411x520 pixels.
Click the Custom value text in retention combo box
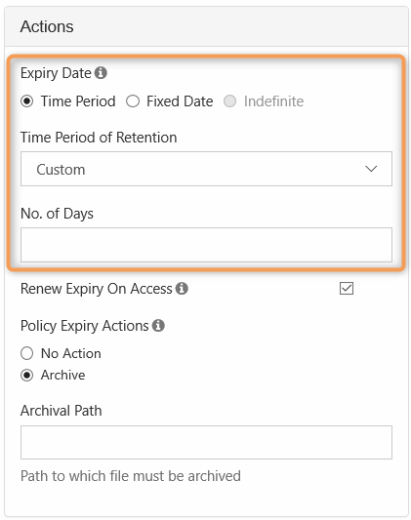pyautogui.click(x=61, y=170)
